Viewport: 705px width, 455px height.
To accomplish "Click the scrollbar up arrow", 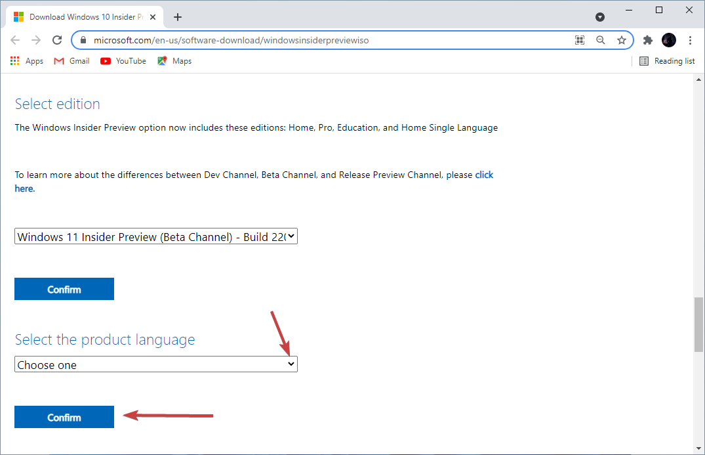I will tap(698, 79).
